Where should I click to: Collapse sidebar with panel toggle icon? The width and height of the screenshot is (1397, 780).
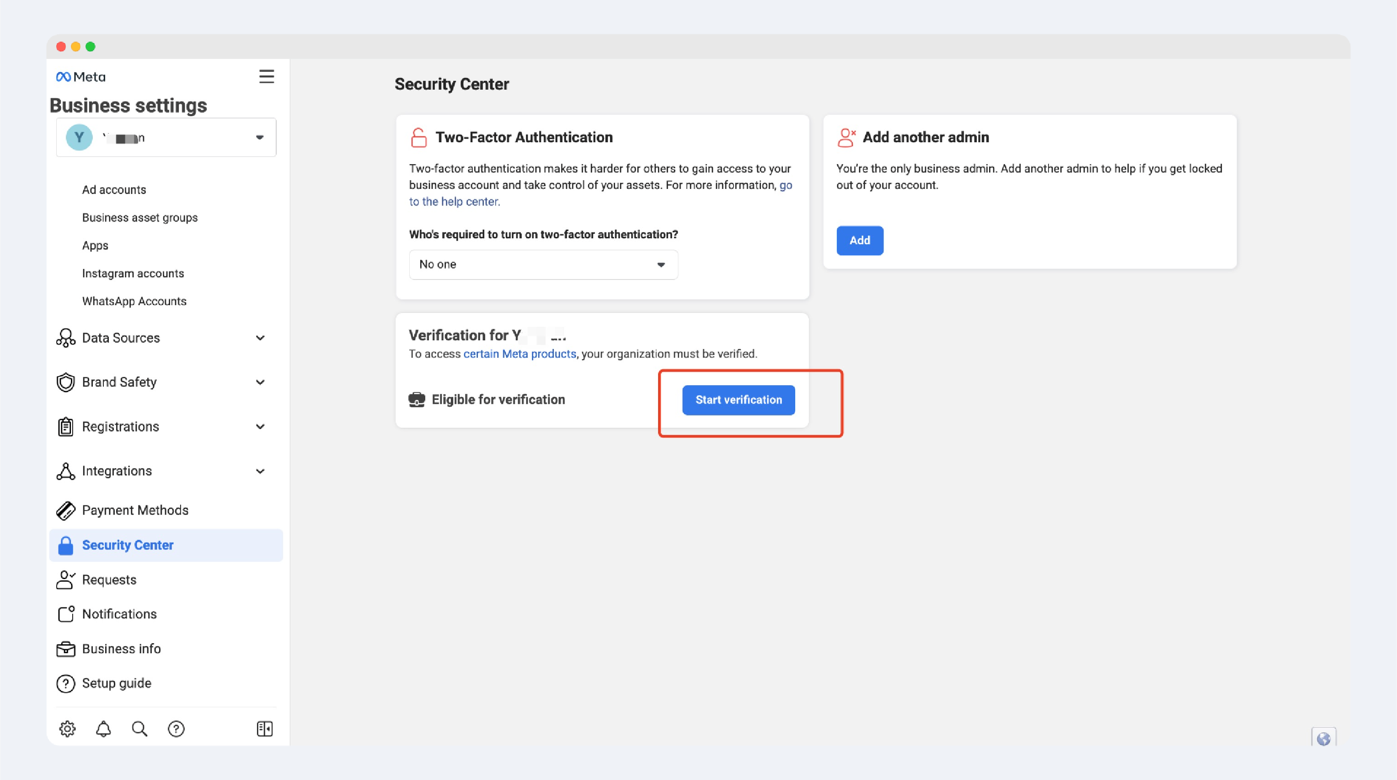pyautogui.click(x=265, y=728)
